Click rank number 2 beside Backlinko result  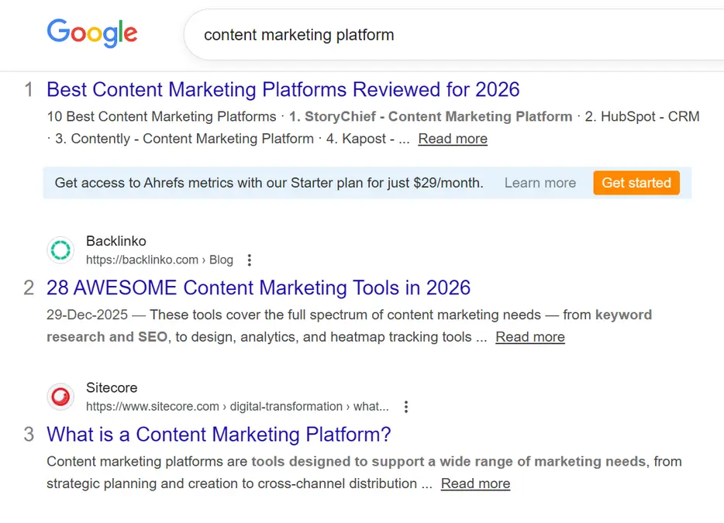tap(29, 288)
